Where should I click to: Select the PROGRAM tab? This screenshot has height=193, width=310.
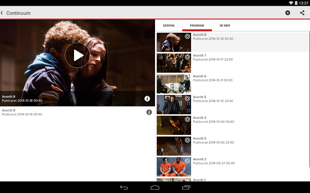(x=197, y=25)
